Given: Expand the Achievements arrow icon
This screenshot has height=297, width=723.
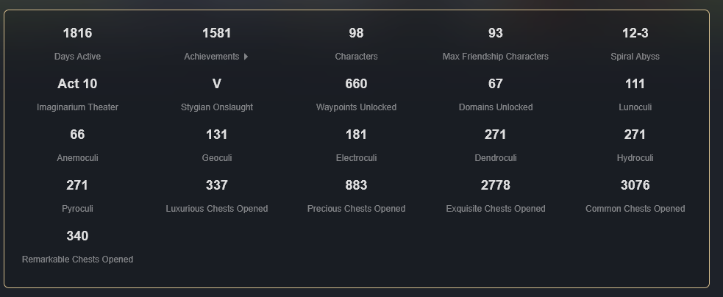Looking at the screenshot, I should (246, 57).
